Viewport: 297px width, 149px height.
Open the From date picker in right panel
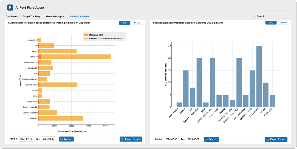coord(171,139)
